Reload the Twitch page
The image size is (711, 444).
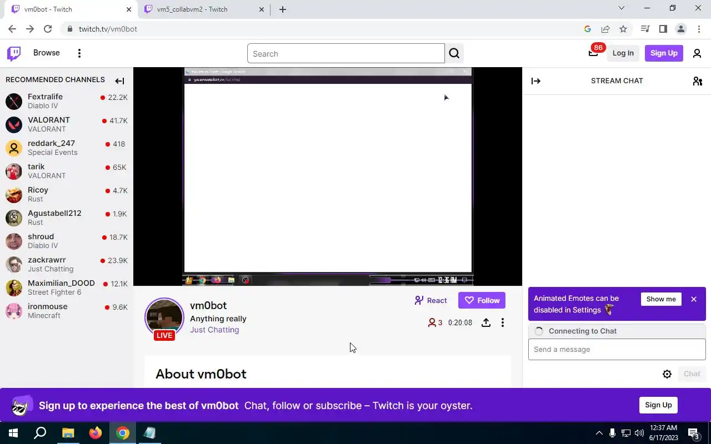(48, 29)
